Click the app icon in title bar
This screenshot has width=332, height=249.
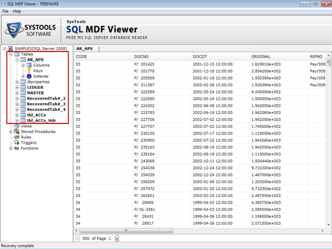click(x=3, y=4)
